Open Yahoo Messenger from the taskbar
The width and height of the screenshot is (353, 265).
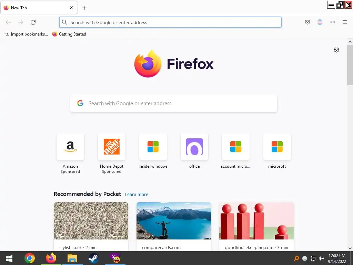click(x=115, y=258)
